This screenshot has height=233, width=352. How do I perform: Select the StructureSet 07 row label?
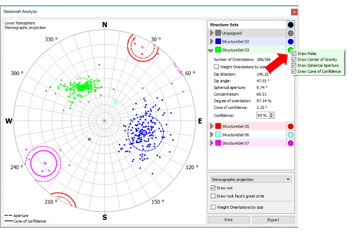[x=236, y=143]
